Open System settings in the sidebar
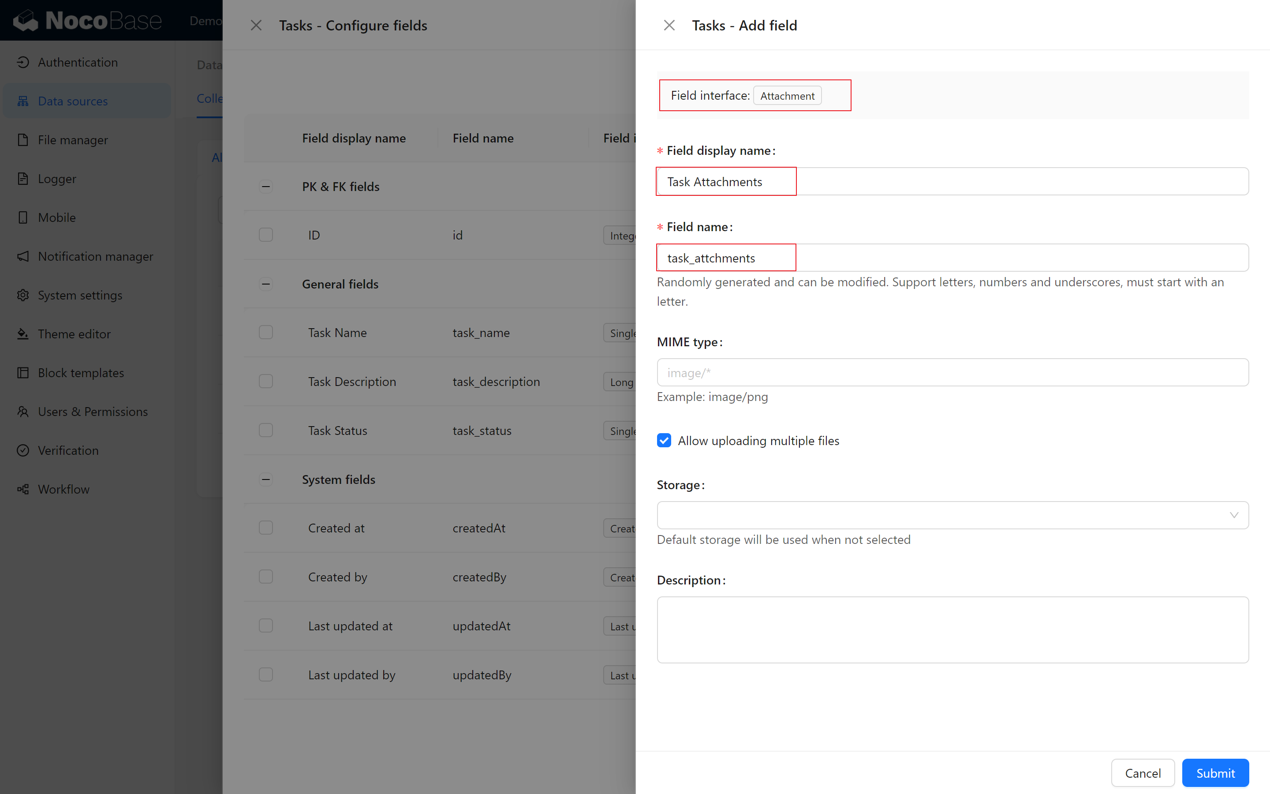This screenshot has height=794, width=1270. (x=87, y=295)
